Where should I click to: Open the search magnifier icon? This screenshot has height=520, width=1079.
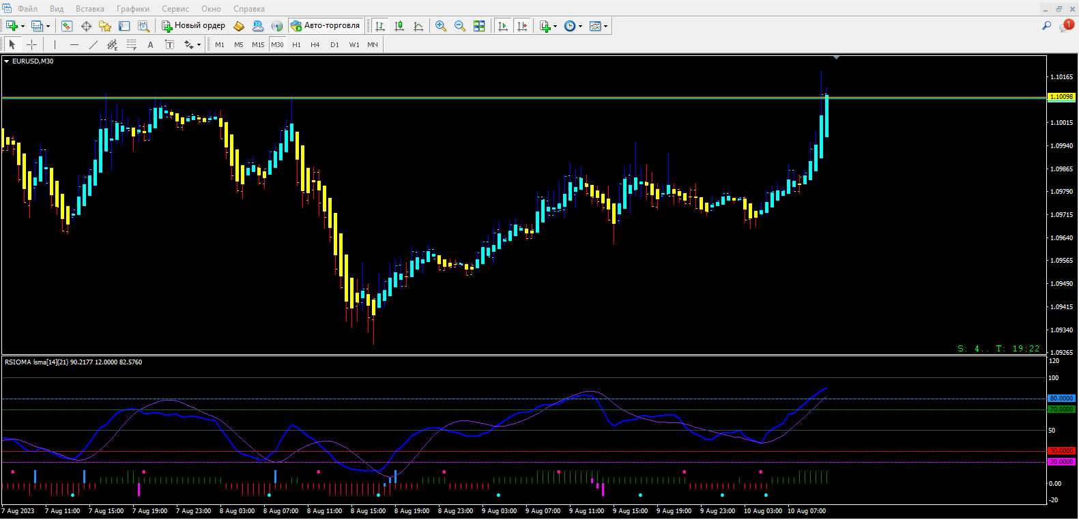[x=1046, y=26]
